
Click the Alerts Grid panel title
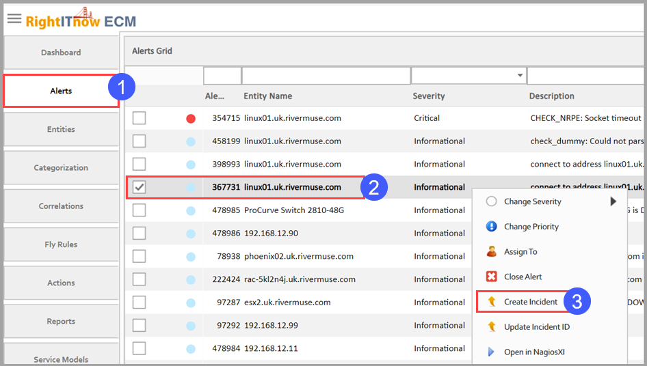[152, 51]
